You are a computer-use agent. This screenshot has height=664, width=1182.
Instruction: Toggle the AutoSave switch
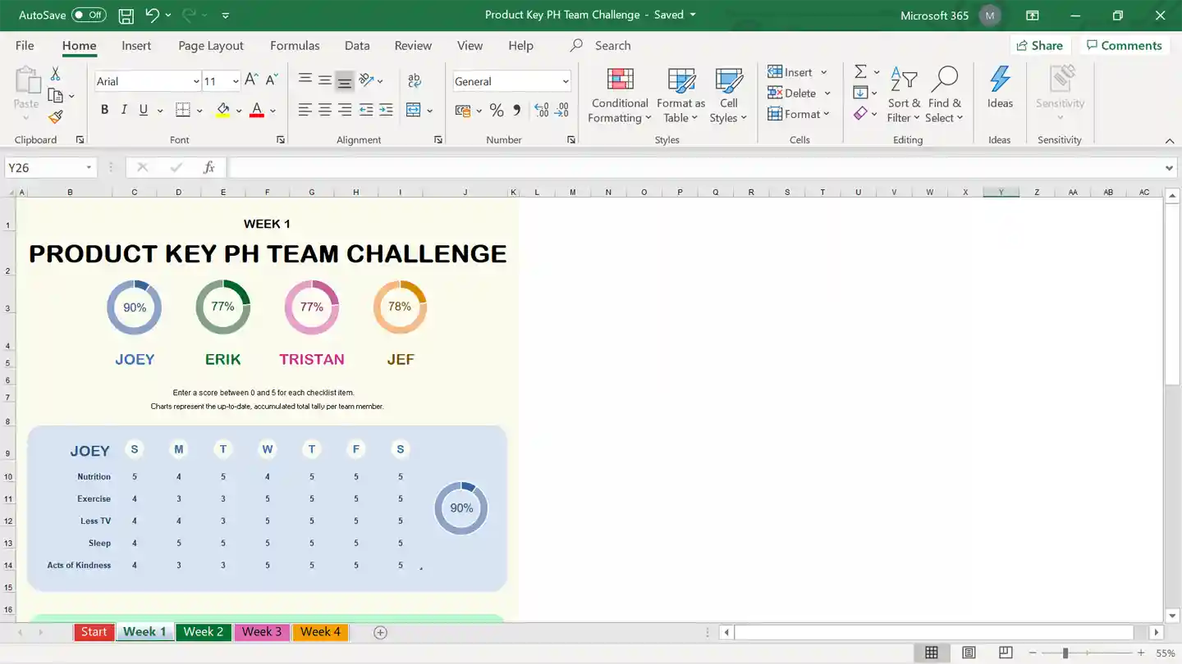click(x=89, y=15)
